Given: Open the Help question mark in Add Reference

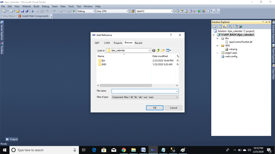Looking at the screenshot, I should 171,35.
